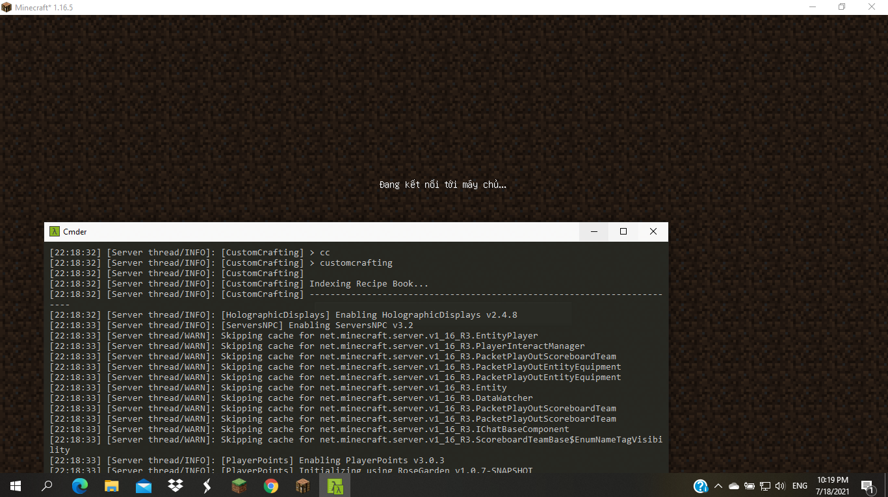Viewport: 888px width, 497px height.
Task: Click the 'Đang kết nối tới máy chủ…' message
Action: 443,185
